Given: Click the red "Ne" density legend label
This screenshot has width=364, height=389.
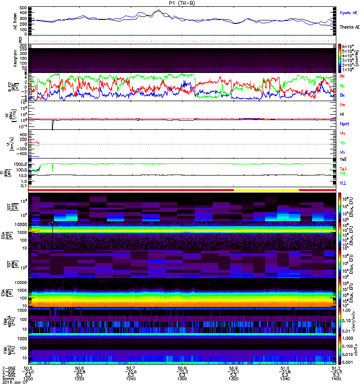Looking at the screenshot, I should [x=342, y=105].
